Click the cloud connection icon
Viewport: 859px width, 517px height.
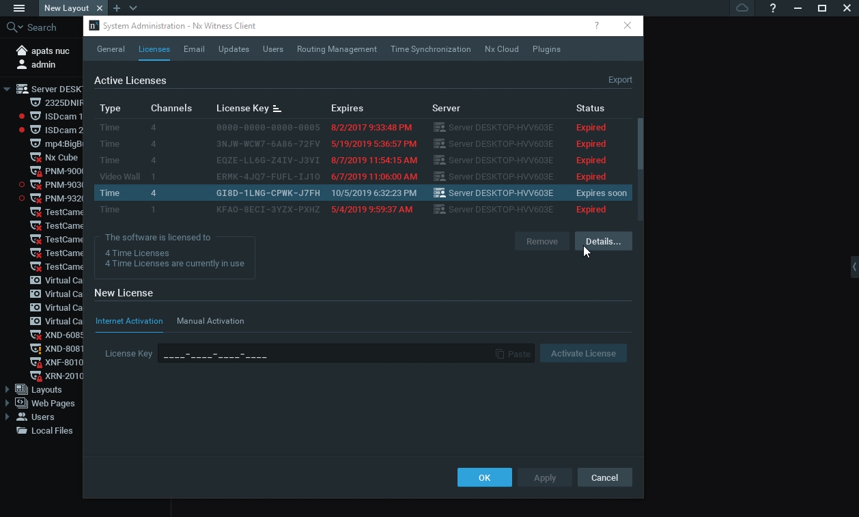click(x=742, y=8)
